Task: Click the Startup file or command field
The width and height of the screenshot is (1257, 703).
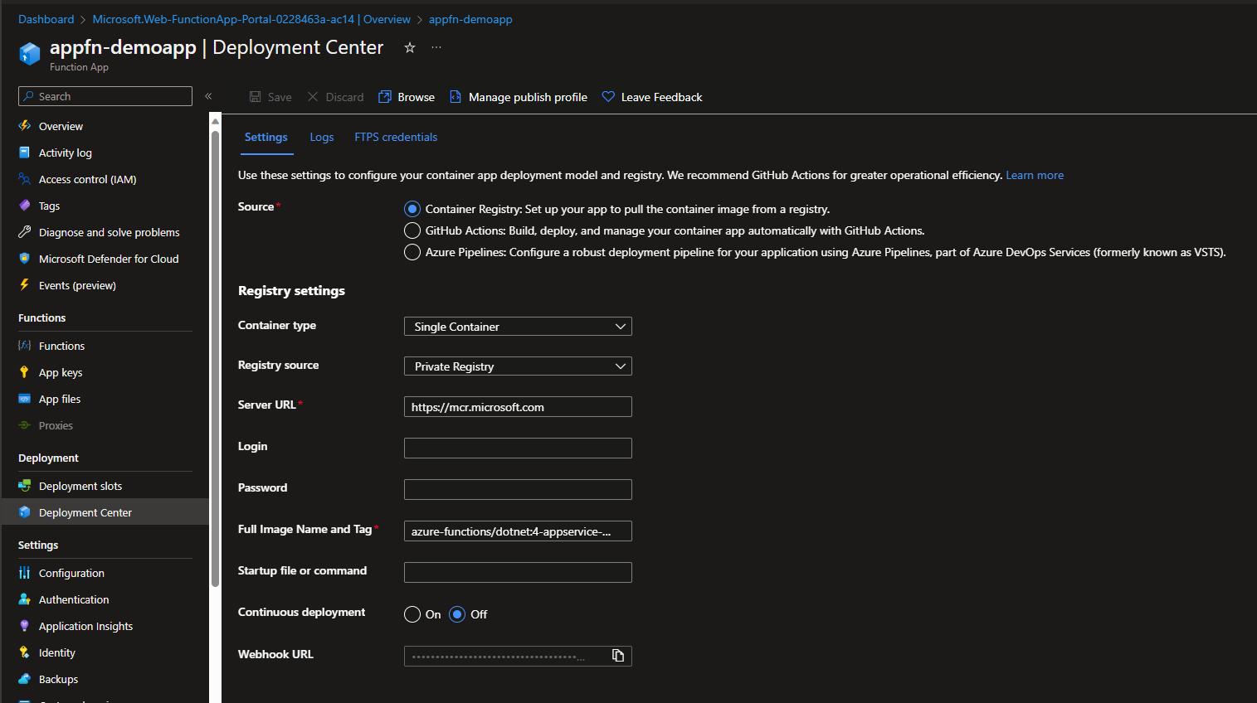Action: point(518,573)
